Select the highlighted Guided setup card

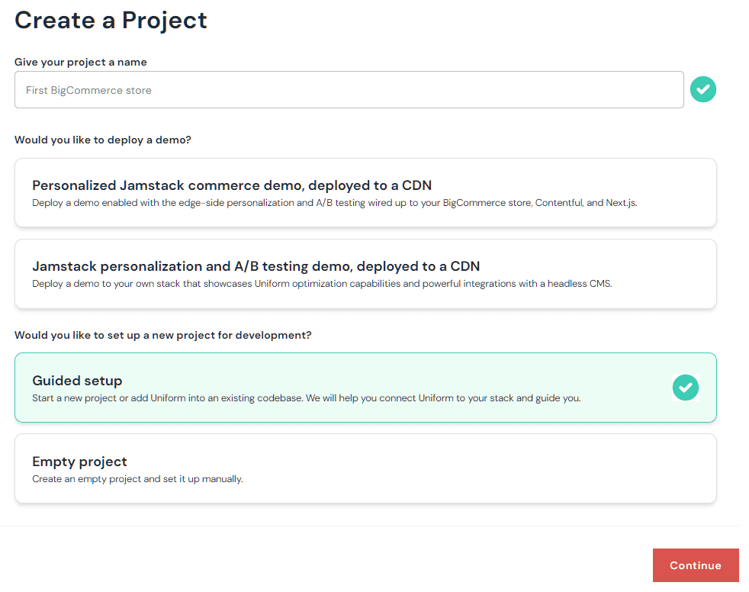pyautogui.click(x=366, y=387)
